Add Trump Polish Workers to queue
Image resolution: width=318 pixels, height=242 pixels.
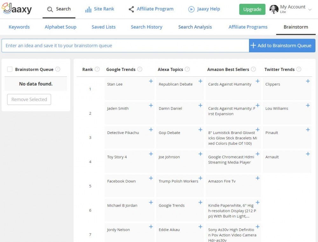(200, 178)
